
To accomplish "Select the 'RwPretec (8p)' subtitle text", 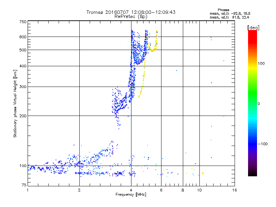I will click(131, 17).
